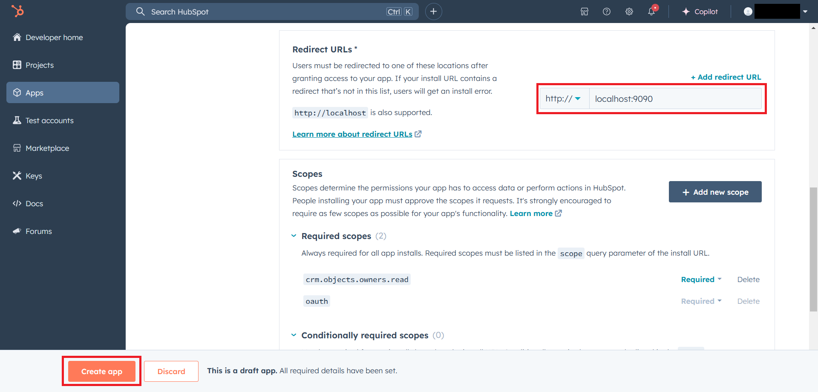
Task: Click the Projects grid icon
Action: (17, 65)
